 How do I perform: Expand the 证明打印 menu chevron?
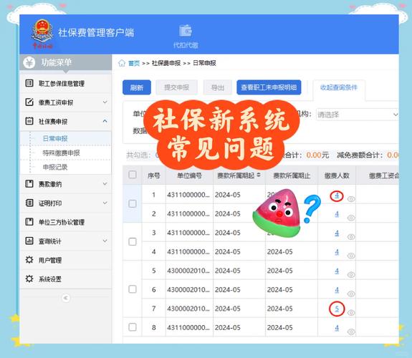(x=105, y=203)
